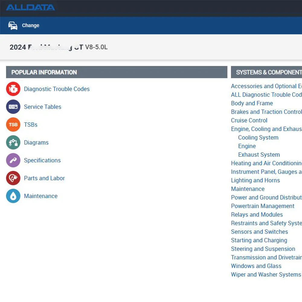The width and height of the screenshot is (302, 302).
Task: Click the 2024 V8-5.0L vehicle title
Action: point(59,47)
